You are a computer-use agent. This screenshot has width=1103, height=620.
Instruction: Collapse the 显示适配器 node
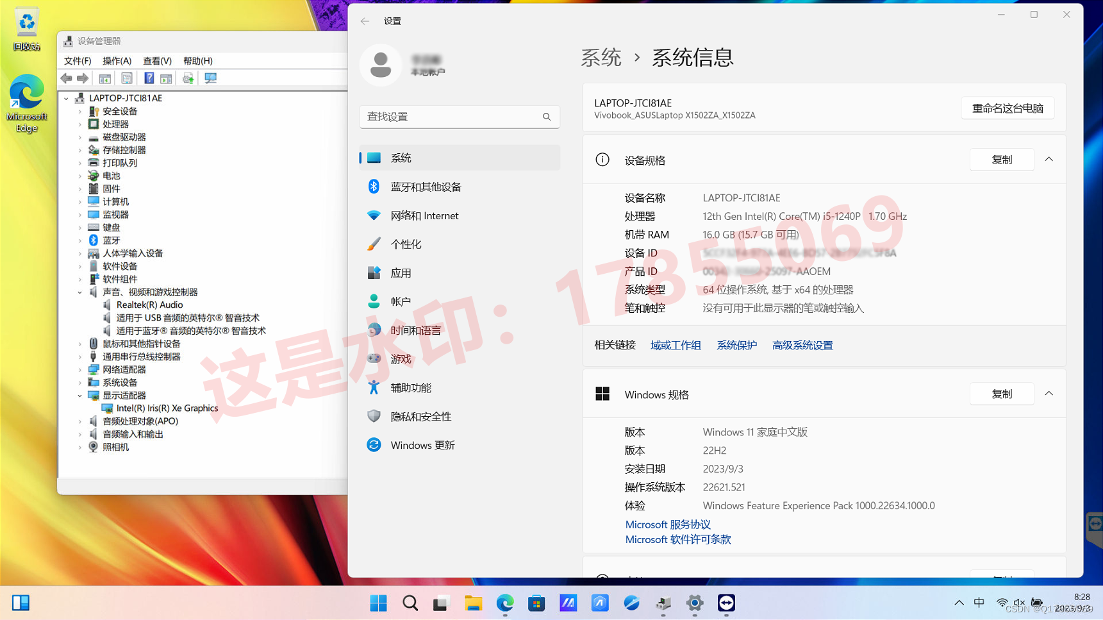pos(80,396)
